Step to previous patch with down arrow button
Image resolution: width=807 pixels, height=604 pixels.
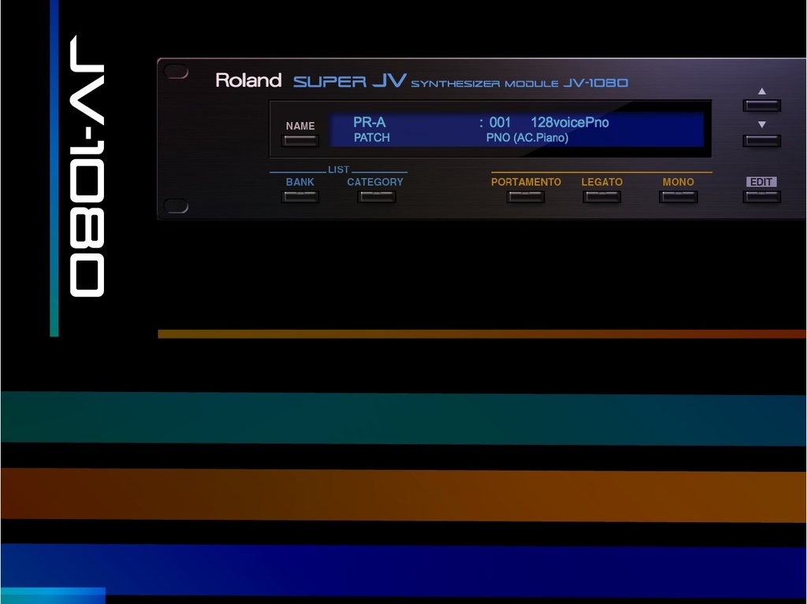762,140
